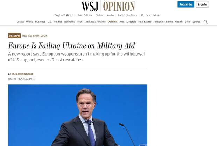Expand the English Edition dropdown
The image size is (217, 146).
point(64,15)
